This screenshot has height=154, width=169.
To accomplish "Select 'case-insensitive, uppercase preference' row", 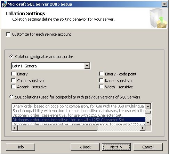I will 79,124.
